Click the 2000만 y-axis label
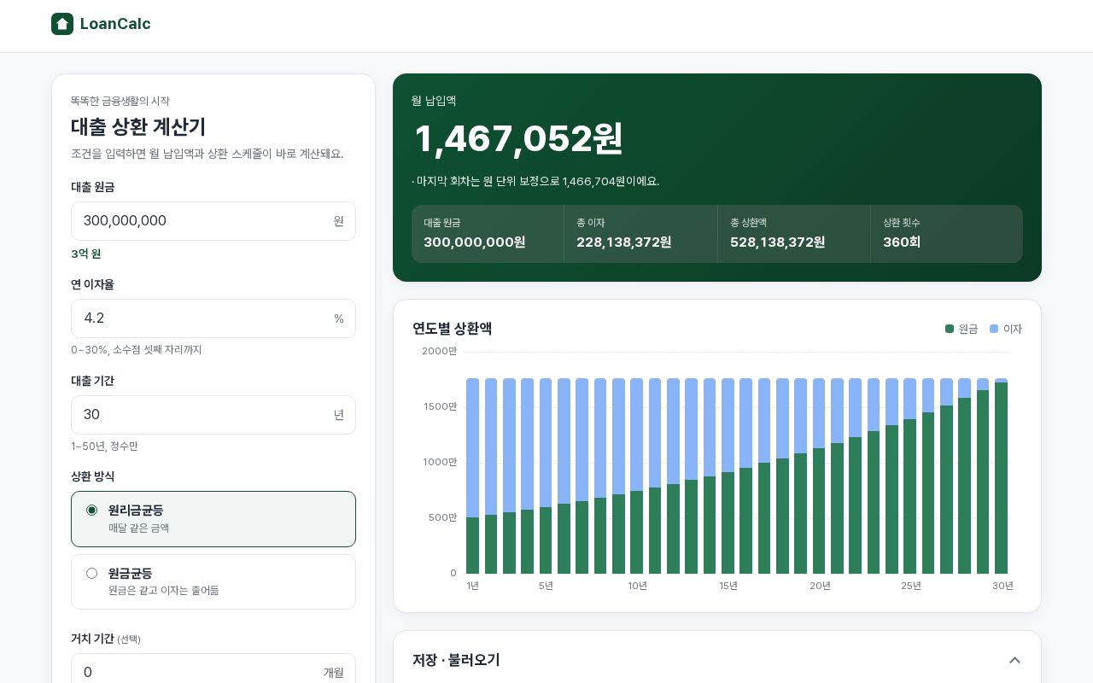The width and height of the screenshot is (1093, 683). point(440,351)
